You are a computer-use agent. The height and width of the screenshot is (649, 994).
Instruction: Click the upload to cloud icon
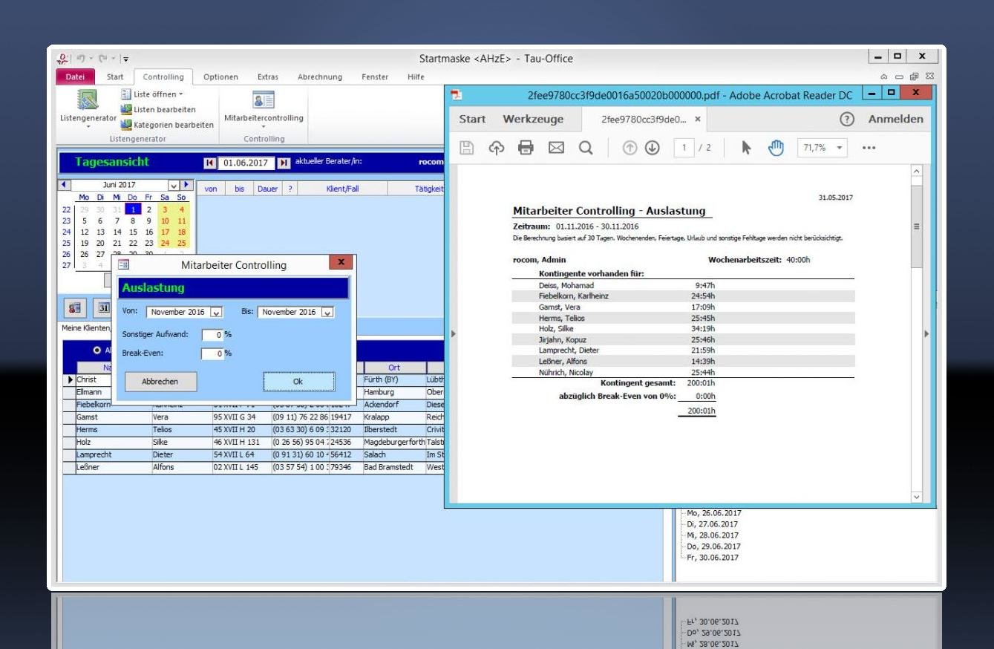(x=496, y=148)
